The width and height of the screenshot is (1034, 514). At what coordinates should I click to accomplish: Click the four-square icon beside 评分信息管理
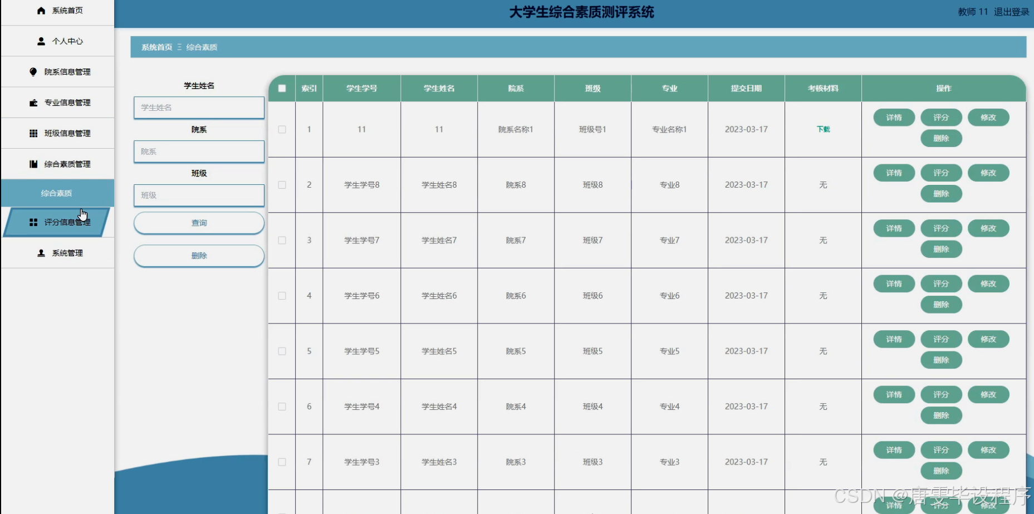[33, 222]
